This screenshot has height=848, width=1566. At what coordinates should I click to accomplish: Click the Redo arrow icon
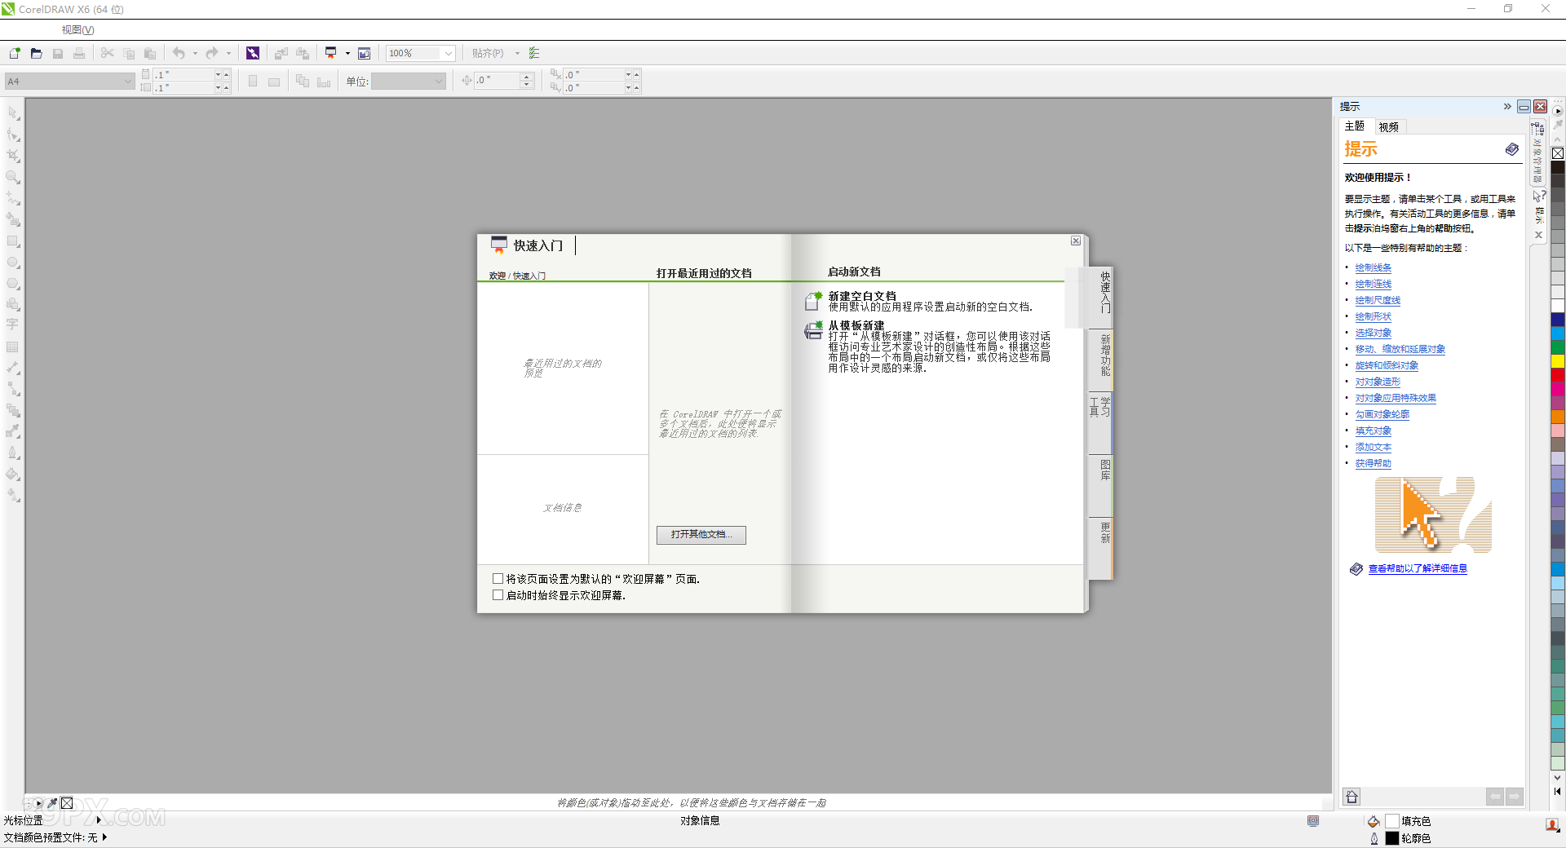212,53
